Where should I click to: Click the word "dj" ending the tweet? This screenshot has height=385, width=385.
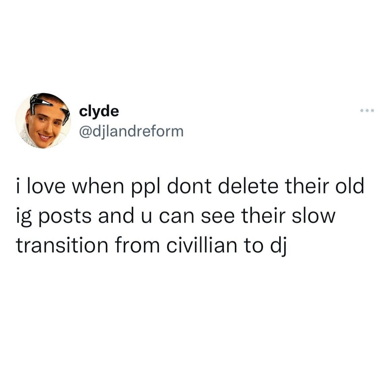pyautogui.click(x=279, y=247)
